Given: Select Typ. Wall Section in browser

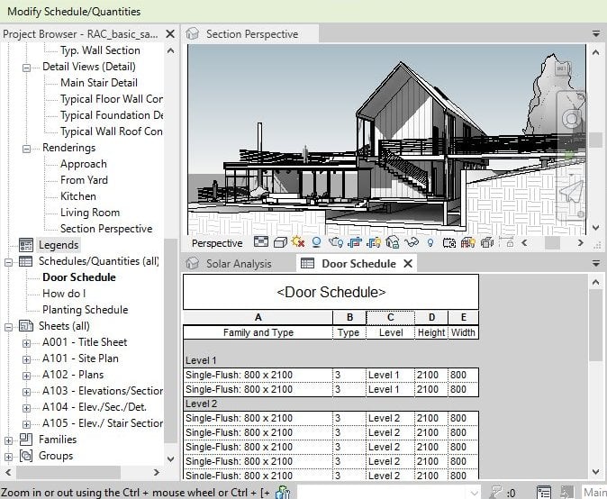Looking at the screenshot, I should (100, 50).
